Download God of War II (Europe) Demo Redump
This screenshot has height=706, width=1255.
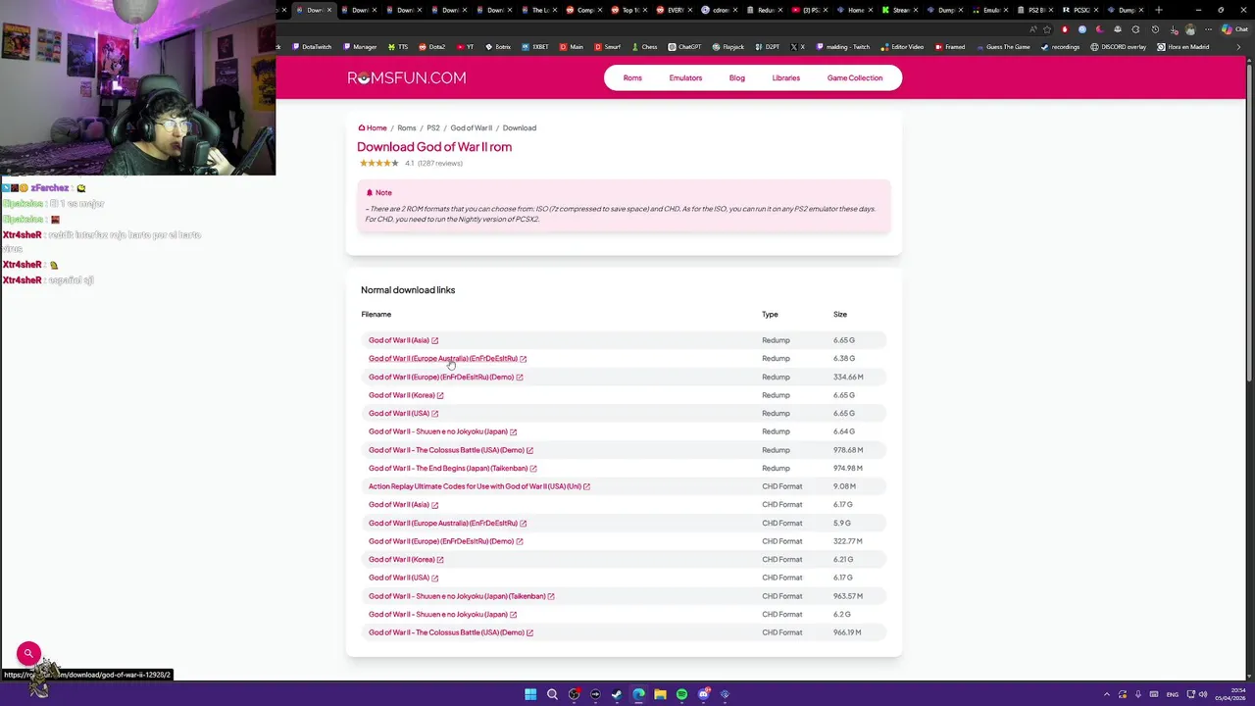(x=441, y=377)
